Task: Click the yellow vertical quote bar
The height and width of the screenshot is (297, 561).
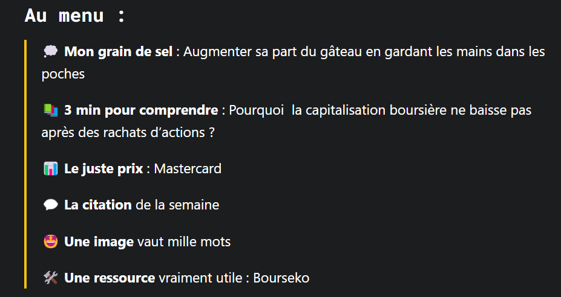Action: pyautogui.click(x=25, y=164)
